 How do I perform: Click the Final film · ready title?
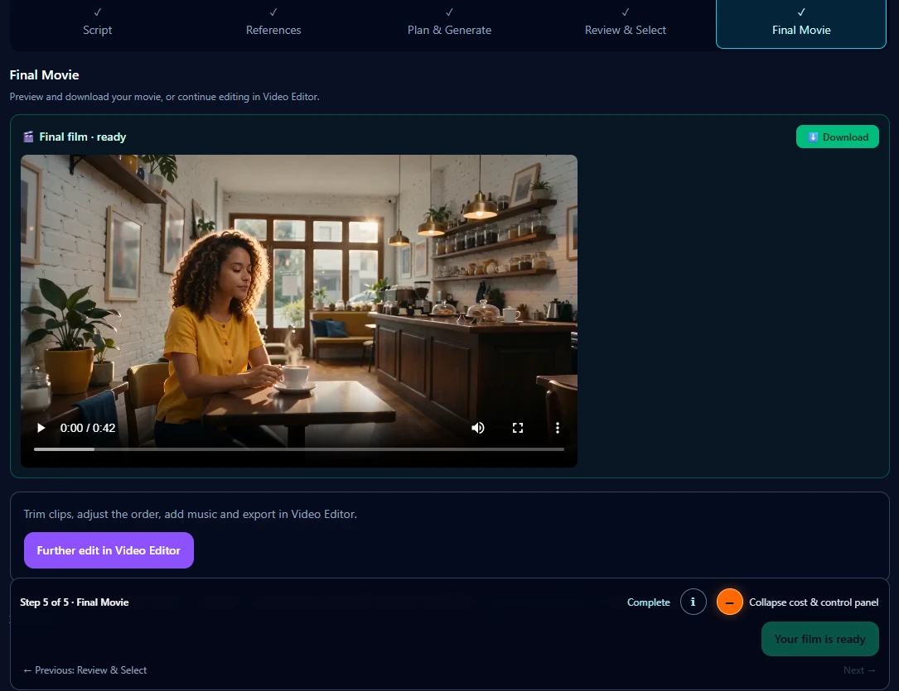(83, 137)
